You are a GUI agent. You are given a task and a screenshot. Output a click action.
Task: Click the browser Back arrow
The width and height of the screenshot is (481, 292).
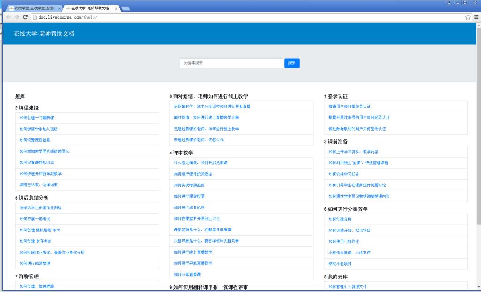tap(8, 17)
